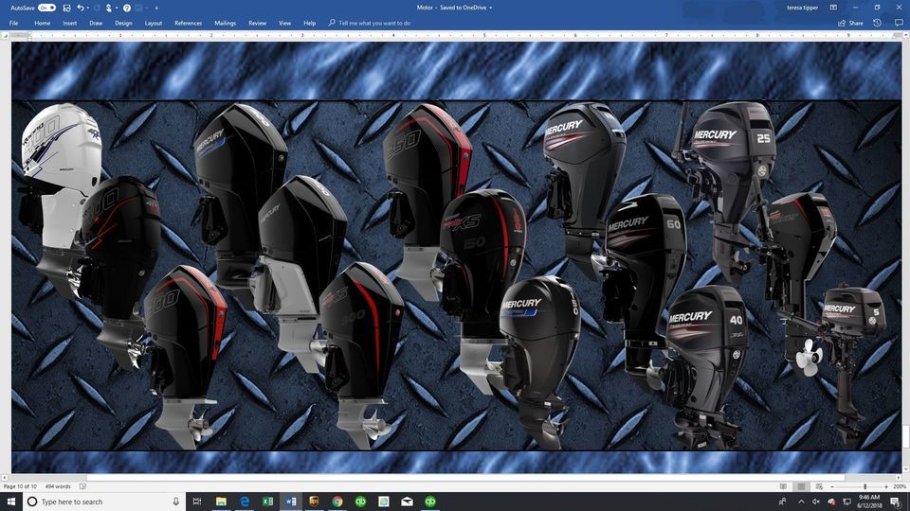Select Print Layout view icon
Viewport: 910px width, 511px height.
801,486
